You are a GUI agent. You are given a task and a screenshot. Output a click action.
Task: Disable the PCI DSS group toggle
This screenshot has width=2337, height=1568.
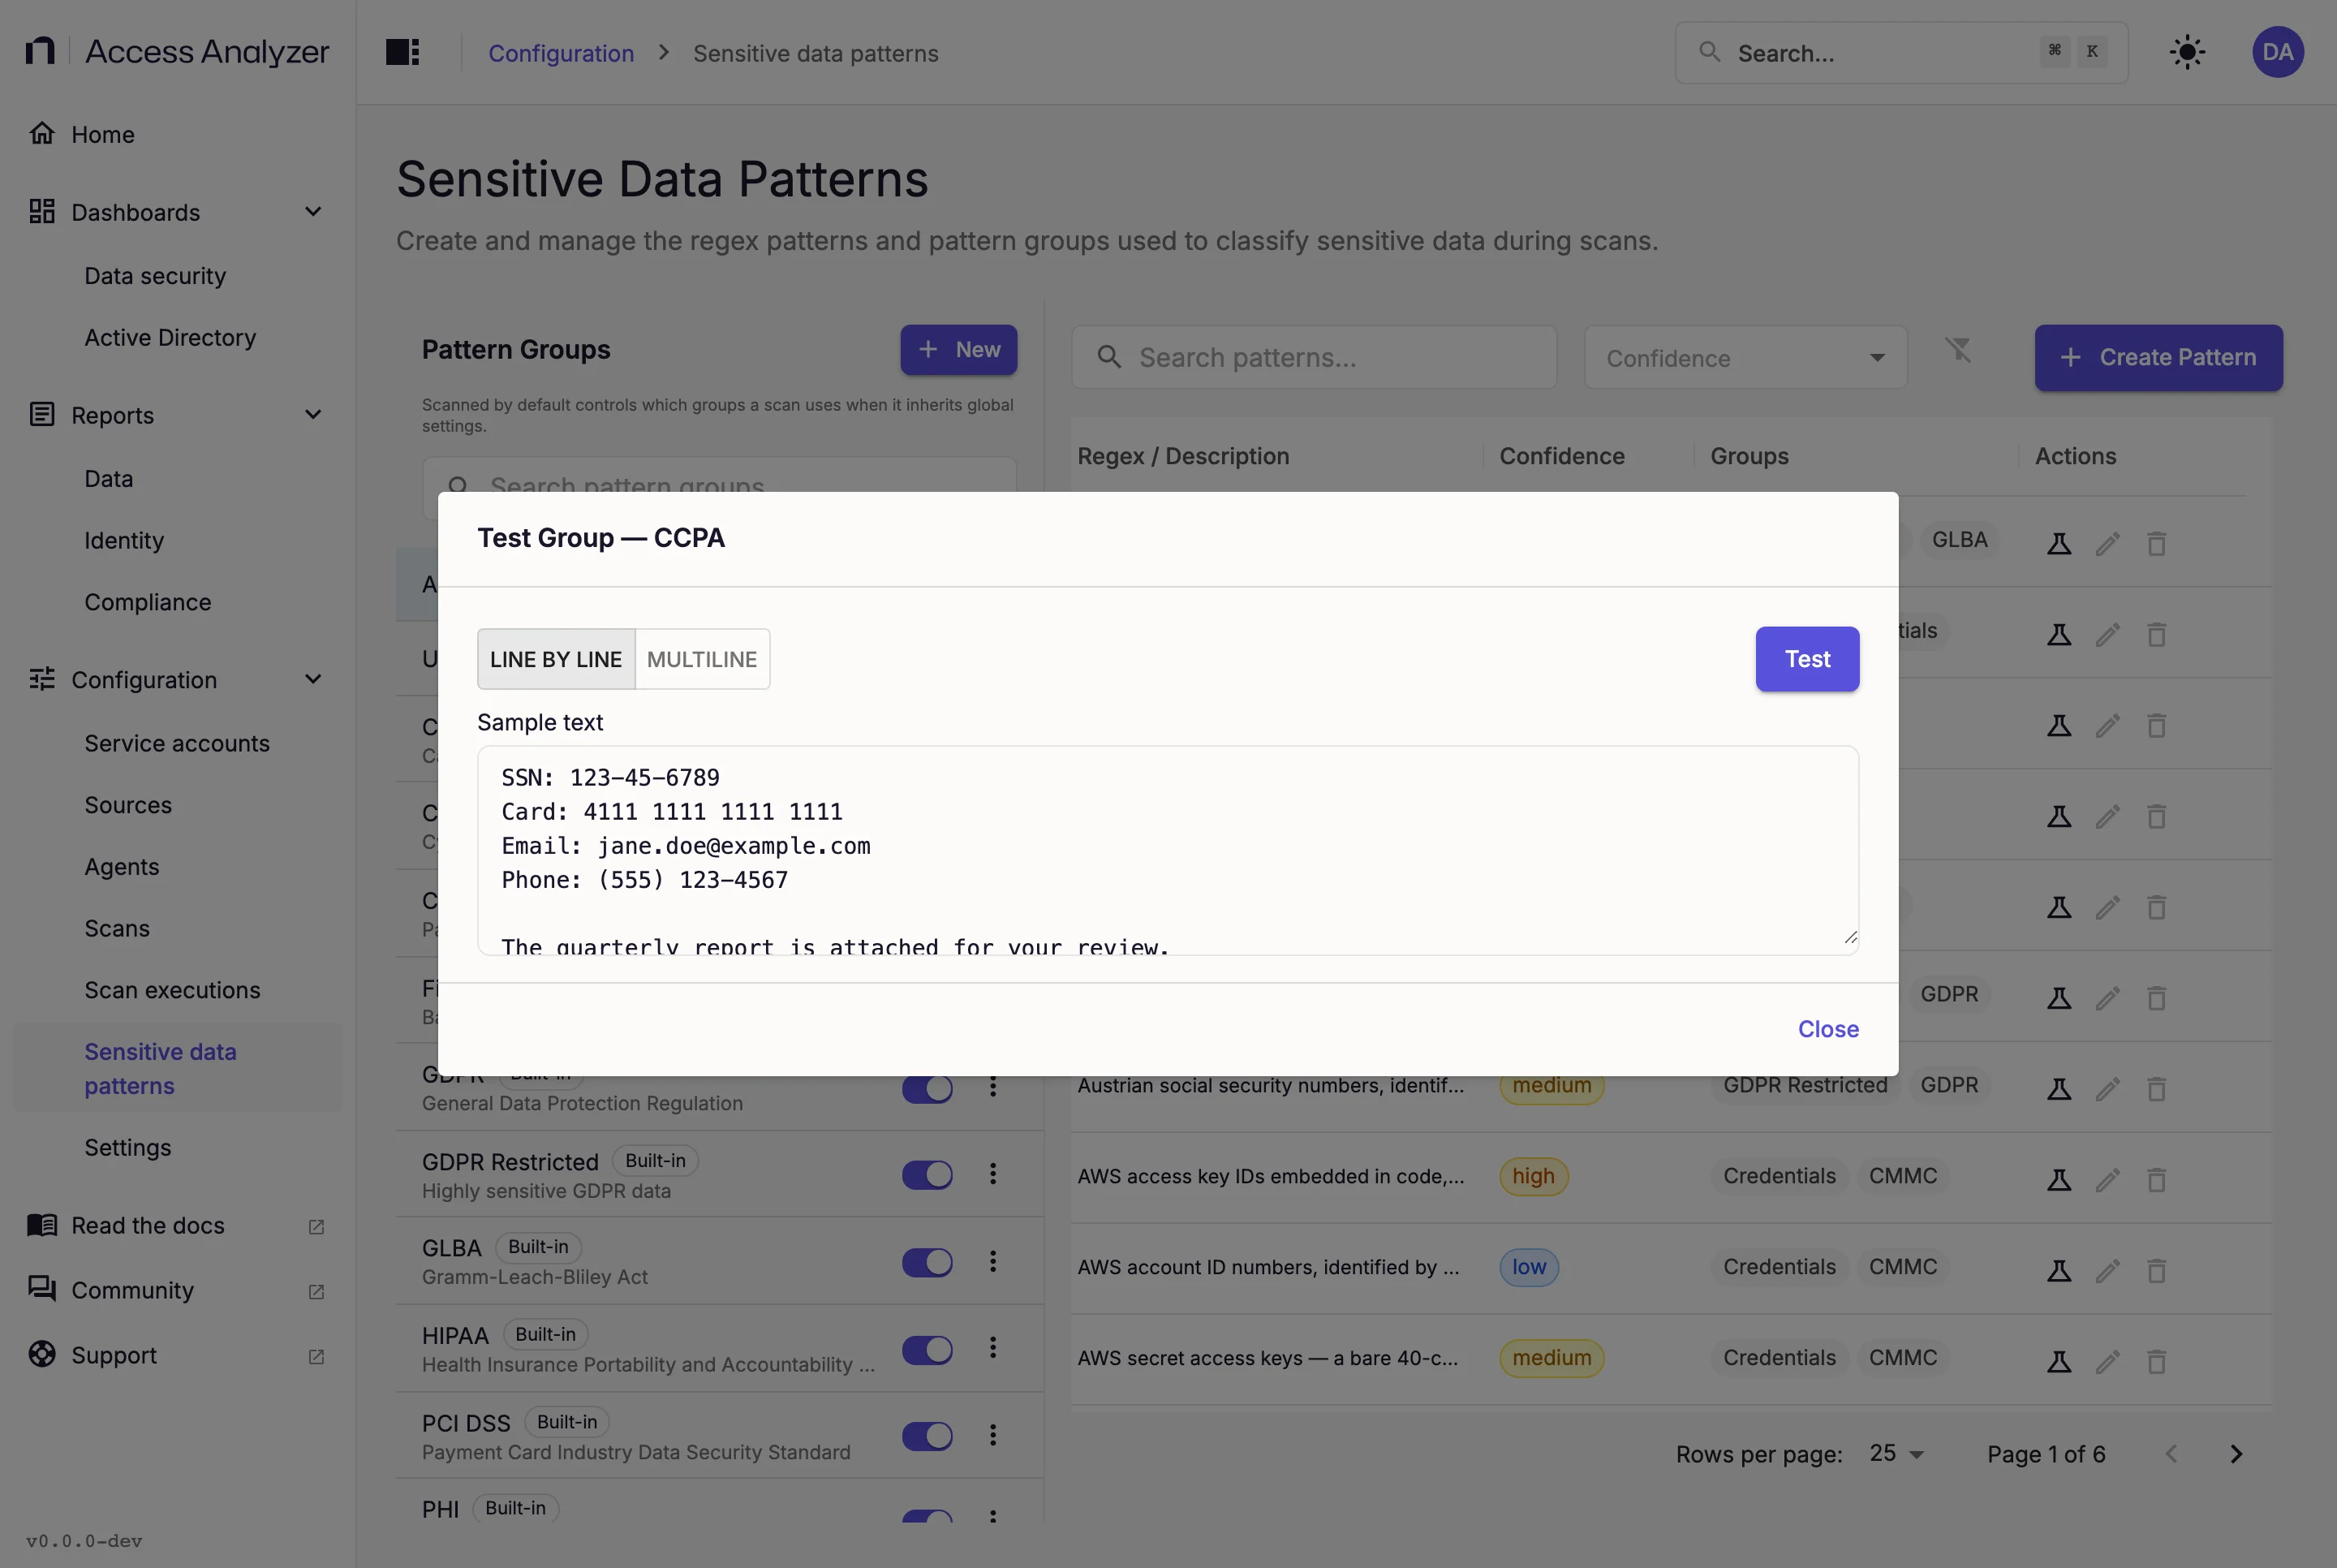[927, 1436]
